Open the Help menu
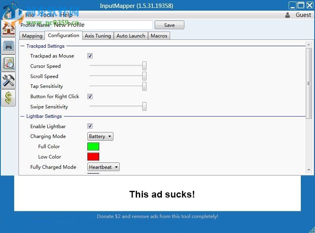Image resolution: width=315 pixels, height=233 pixels. pyautogui.click(x=66, y=15)
